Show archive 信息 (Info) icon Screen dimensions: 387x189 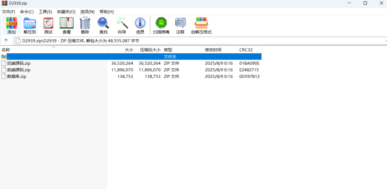(140, 25)
